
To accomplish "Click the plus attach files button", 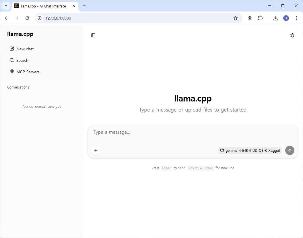I will [x=96, y=150].
